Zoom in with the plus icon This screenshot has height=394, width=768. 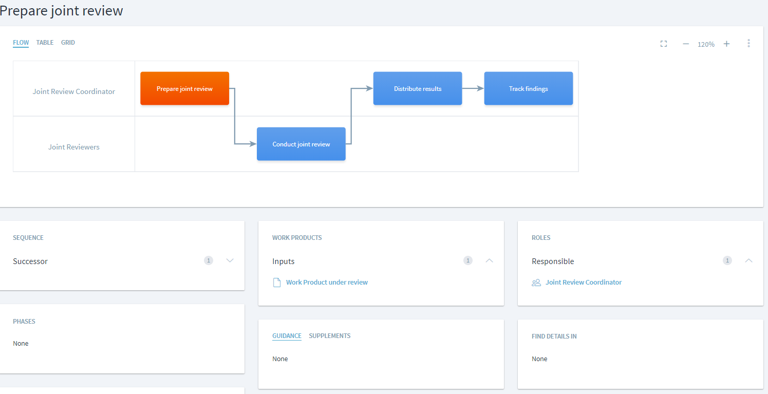726,44
